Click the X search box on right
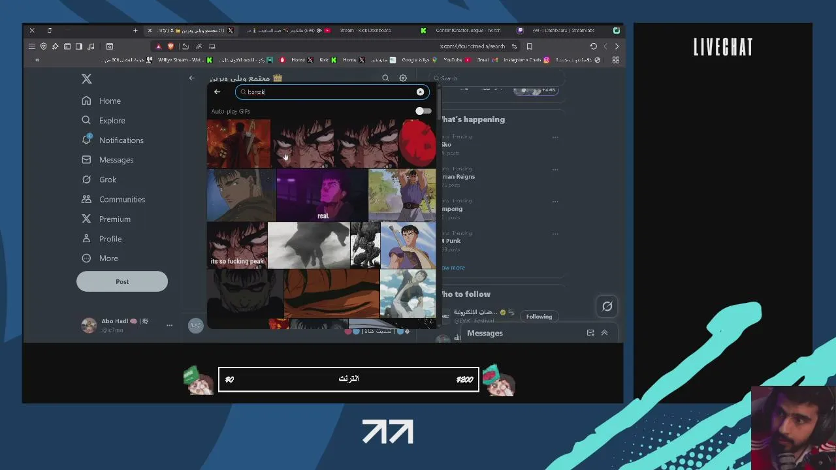The image size is (836, 470). pyautogui.click(x=496, y=78)
